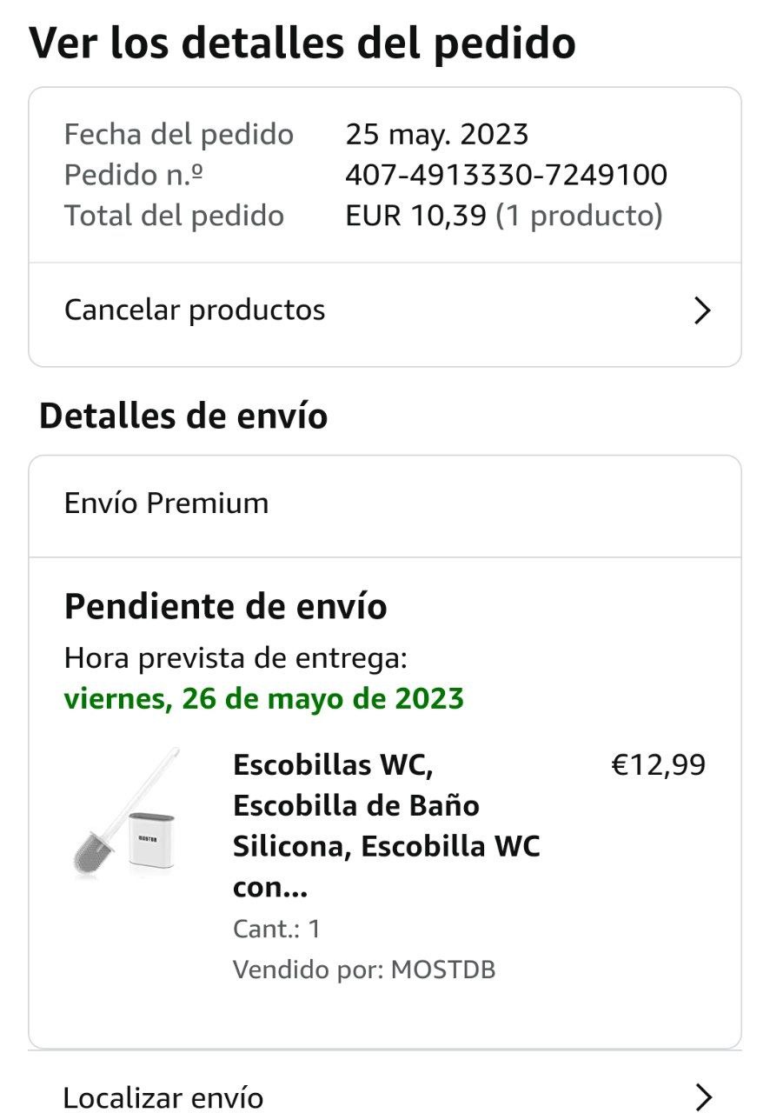
Task: Click the €12,99 product price
Action: [659, 765]
